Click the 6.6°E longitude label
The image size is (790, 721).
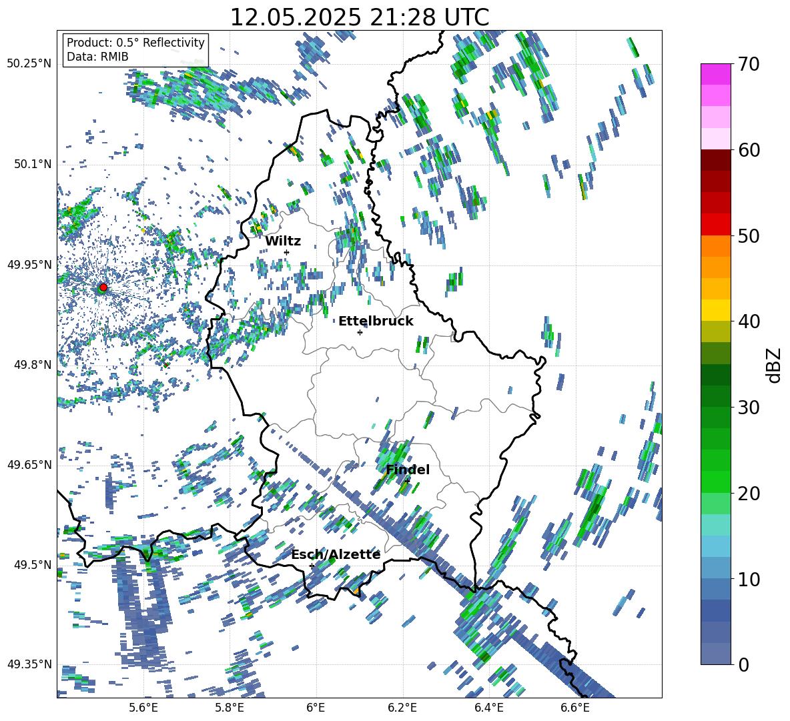click(575, 708)
